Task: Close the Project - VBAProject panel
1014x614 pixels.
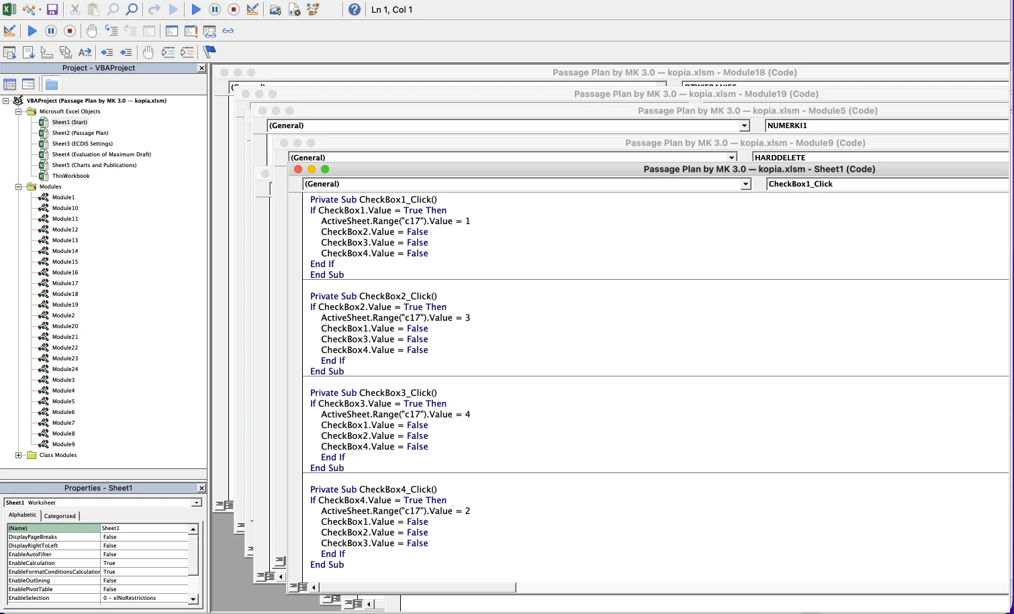Action: click(201, 68)
